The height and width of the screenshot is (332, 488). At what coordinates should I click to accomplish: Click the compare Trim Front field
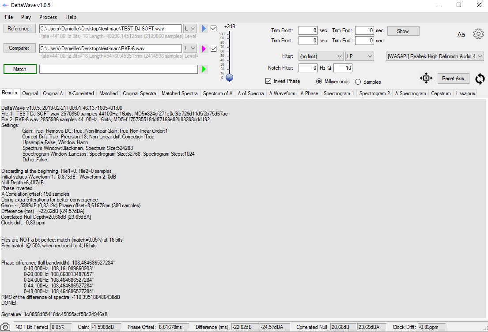[308, 41]
